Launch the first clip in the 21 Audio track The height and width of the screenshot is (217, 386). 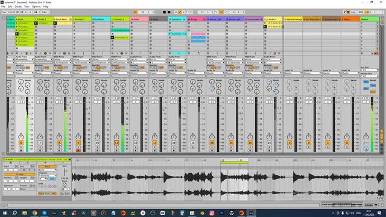pyautogui.click(x=265, y=23)
